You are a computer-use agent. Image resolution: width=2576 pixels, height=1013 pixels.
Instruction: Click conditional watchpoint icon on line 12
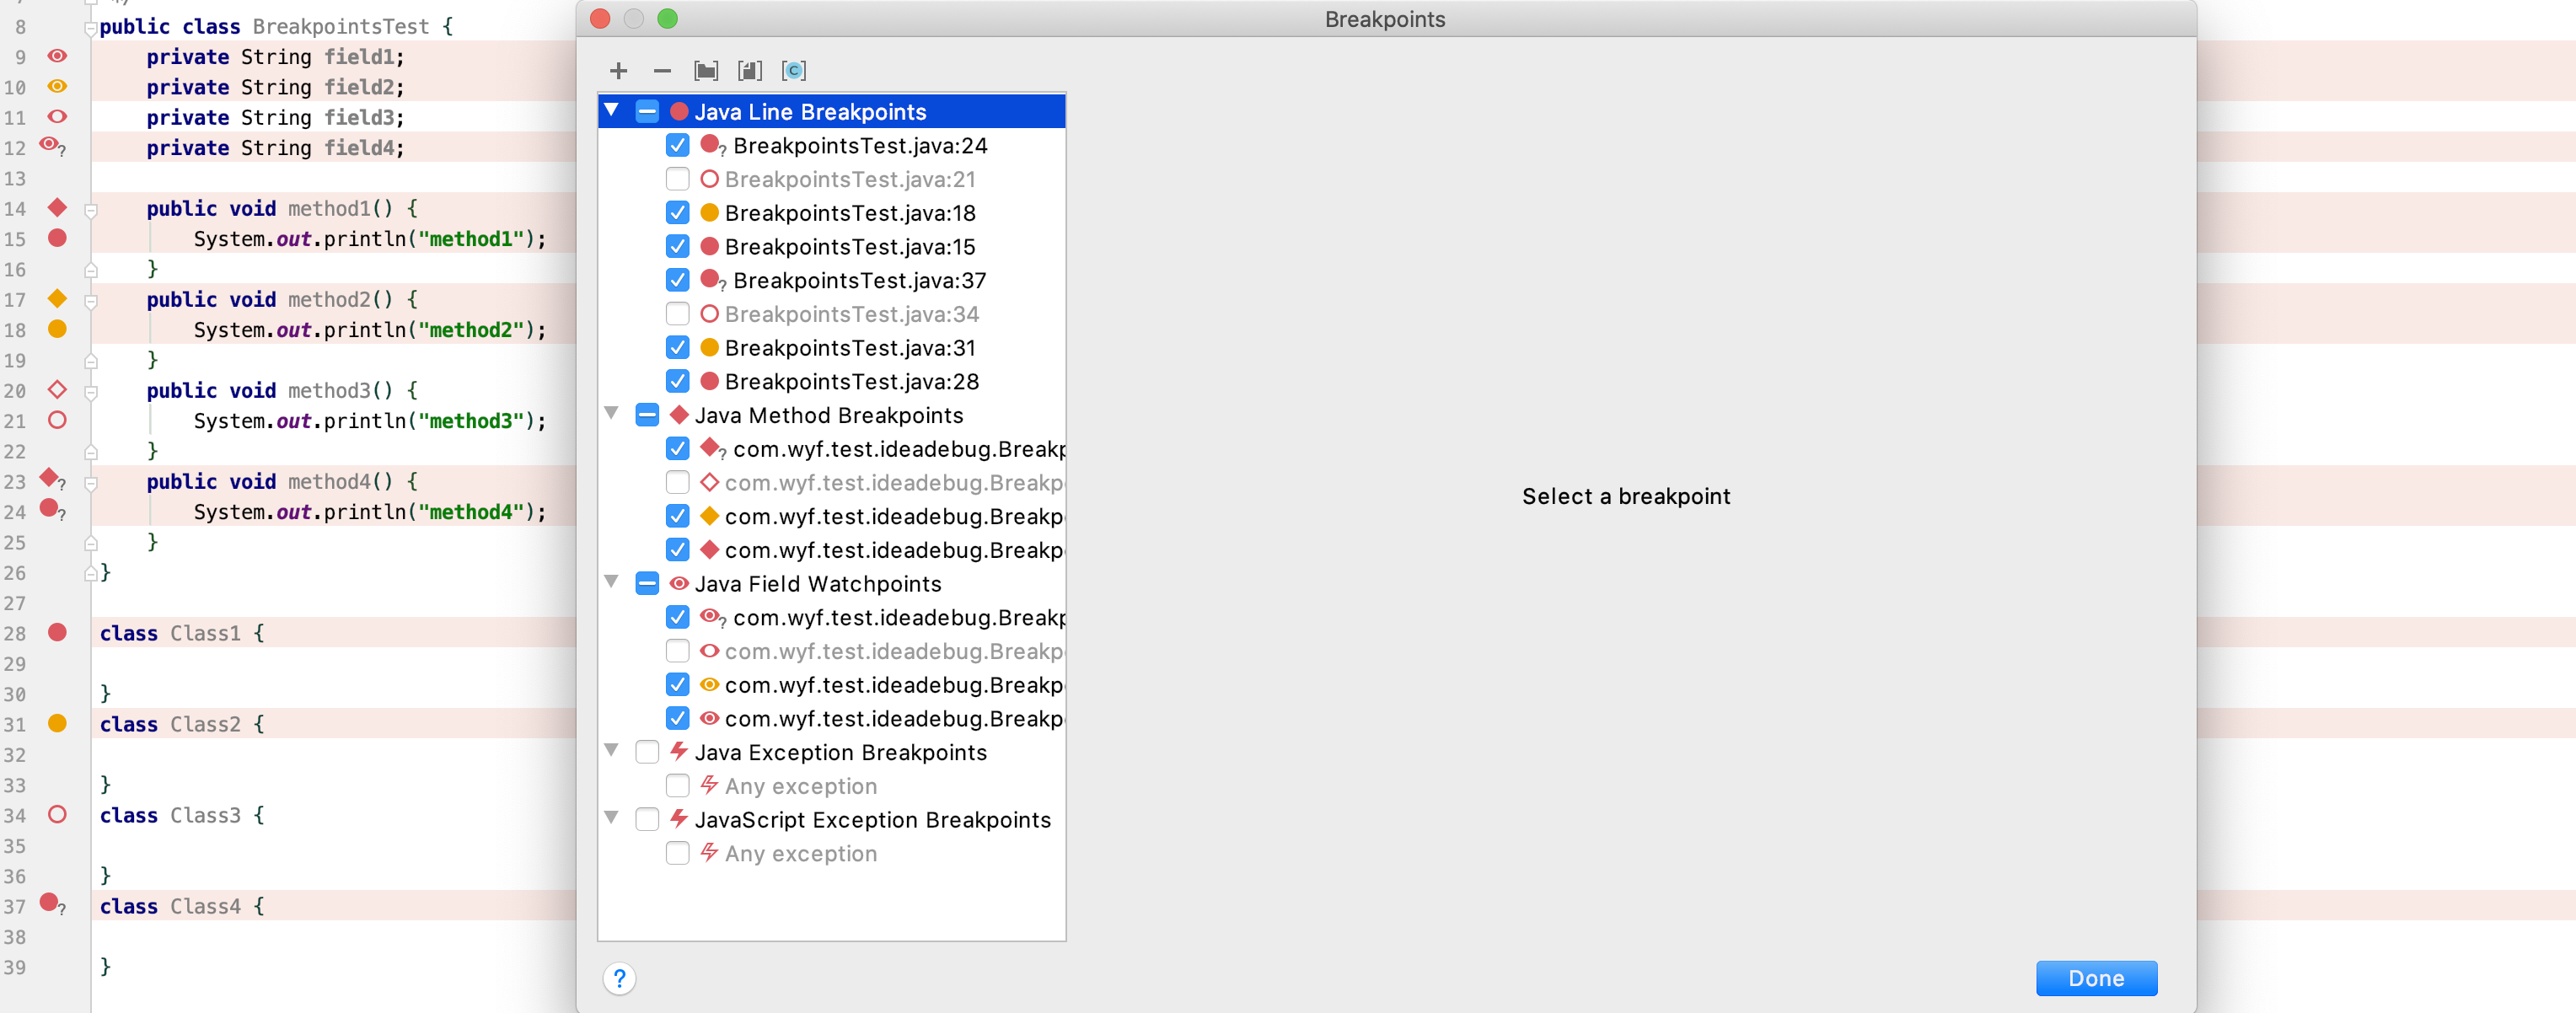coord(52,146)
